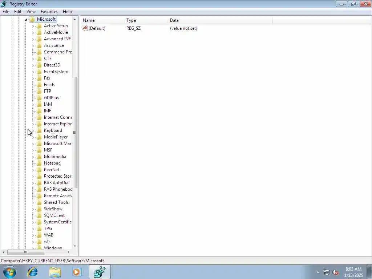Click the Data column header
This screenshot has width=372, height=279.
[220, 20]
